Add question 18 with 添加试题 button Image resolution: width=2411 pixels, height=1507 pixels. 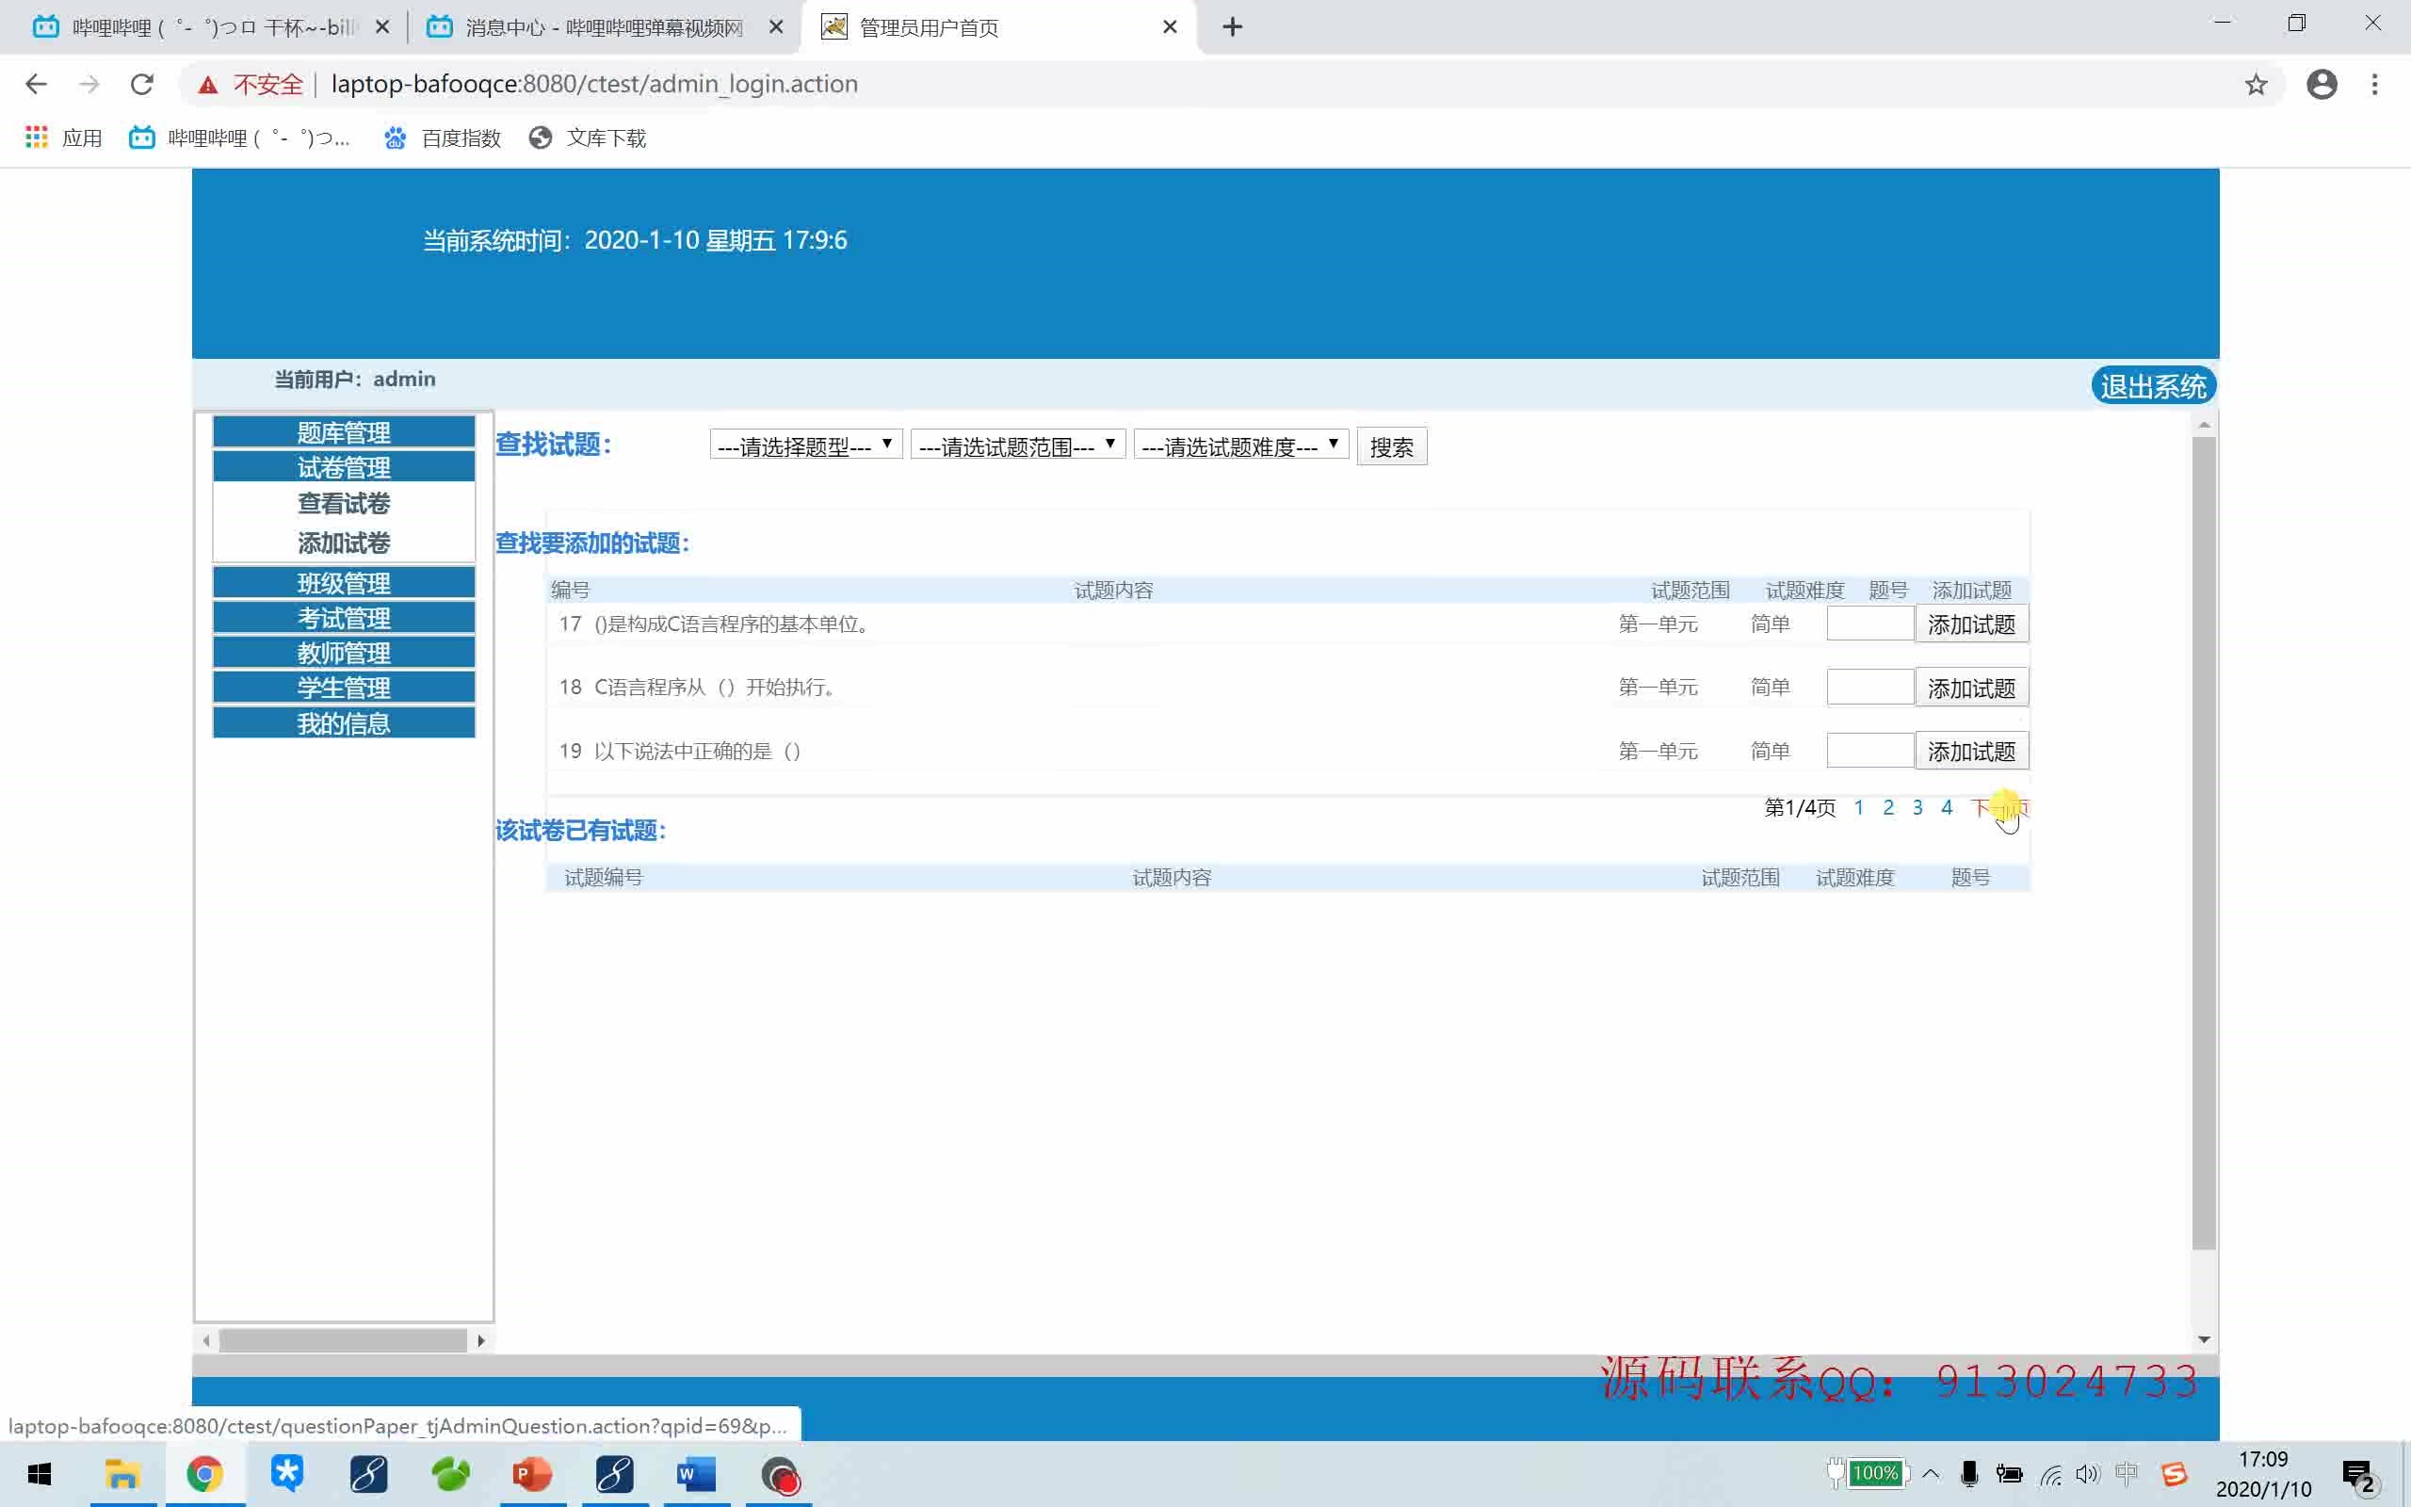point(1970,688)
